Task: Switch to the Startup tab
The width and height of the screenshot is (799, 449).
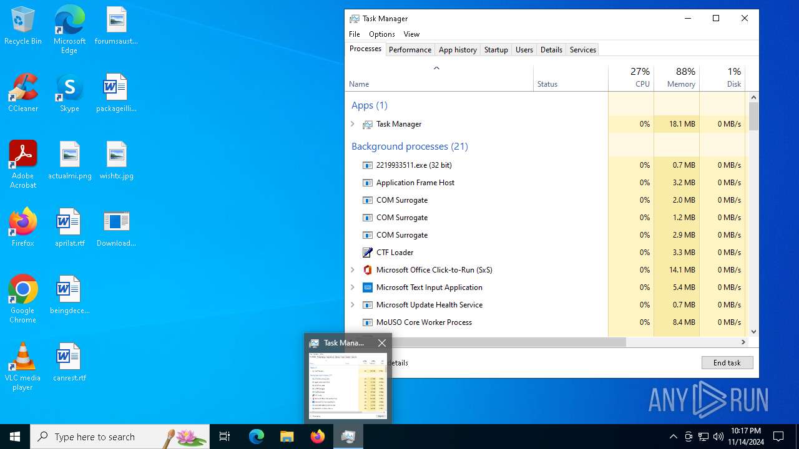Action: (496, 50)
